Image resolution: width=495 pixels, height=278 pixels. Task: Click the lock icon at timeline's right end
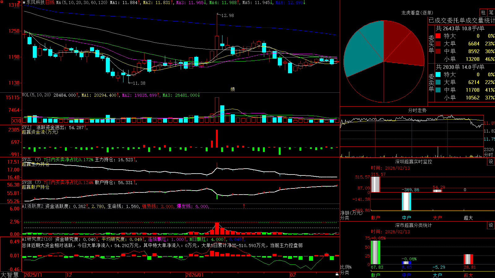click(x=337, y=274)
